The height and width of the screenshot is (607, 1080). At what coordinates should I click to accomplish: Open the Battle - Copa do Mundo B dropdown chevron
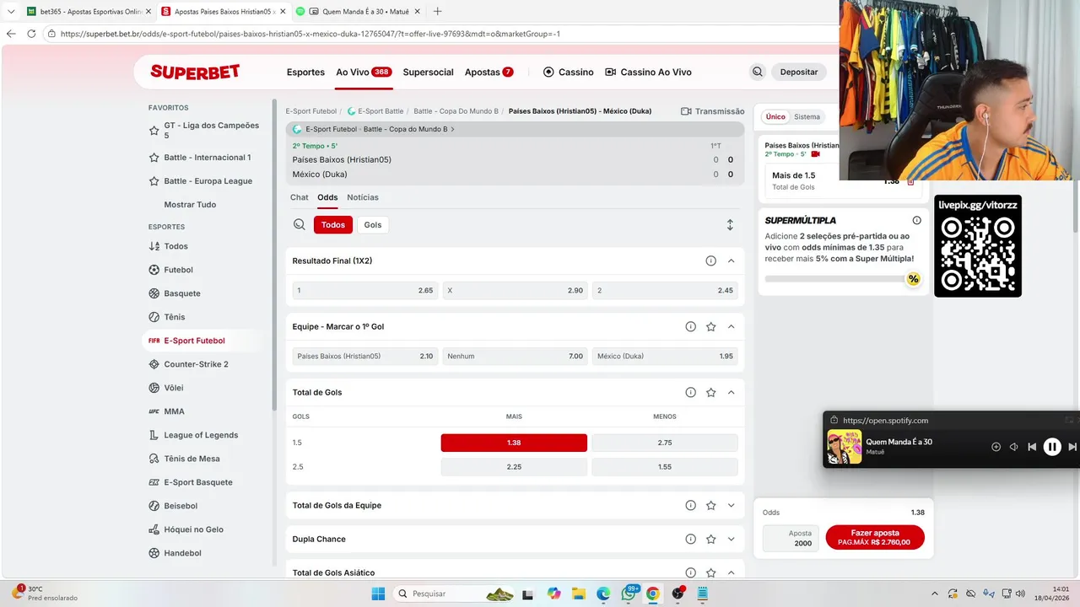(453, 129)
